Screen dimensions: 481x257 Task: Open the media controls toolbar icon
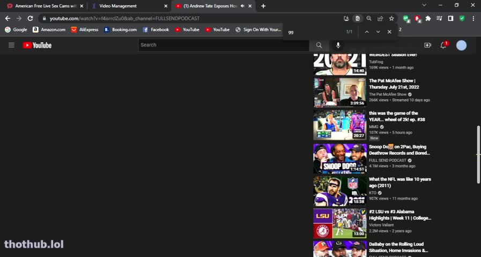coord(439,18)
